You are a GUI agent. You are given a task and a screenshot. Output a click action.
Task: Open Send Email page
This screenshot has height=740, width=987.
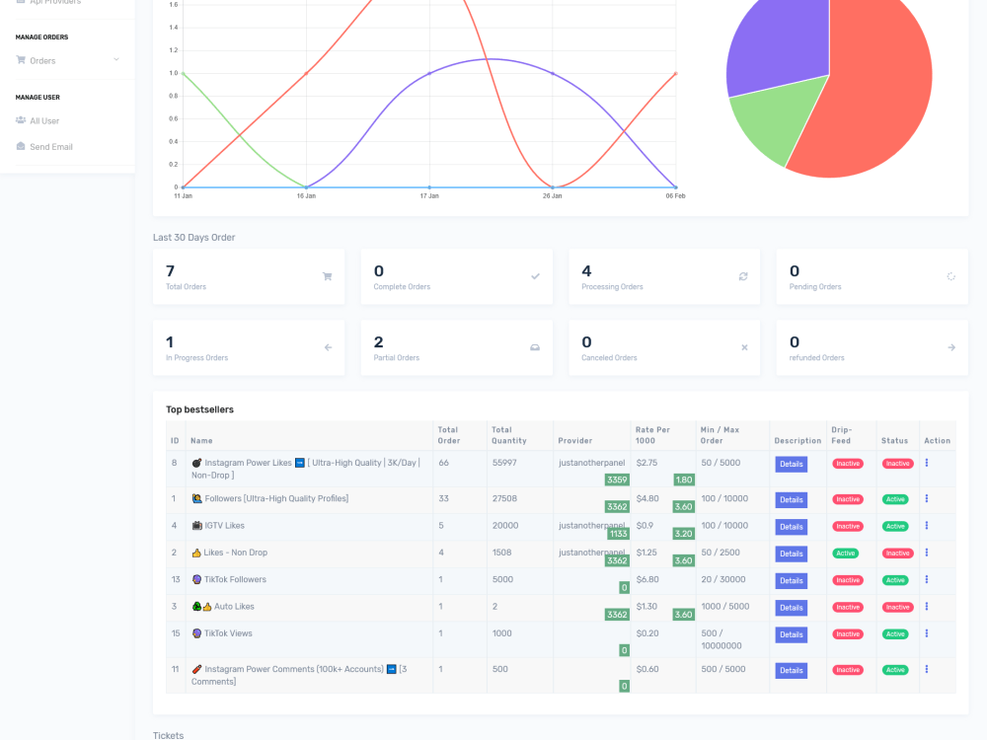tap(51, 147)
